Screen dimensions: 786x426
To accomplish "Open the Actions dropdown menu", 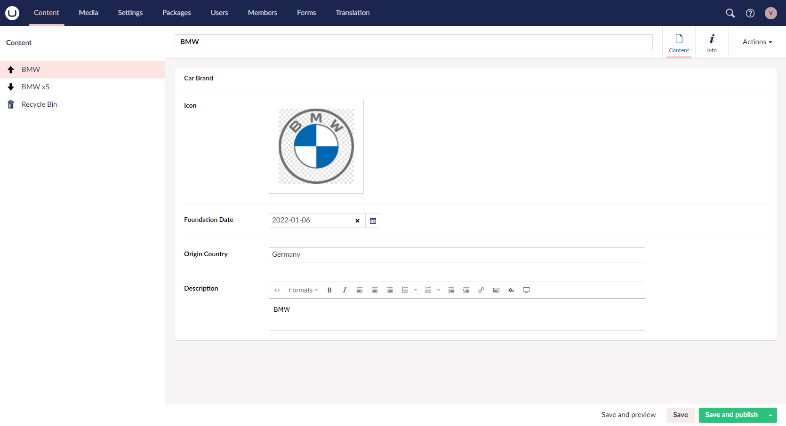I will click(757, 42).
